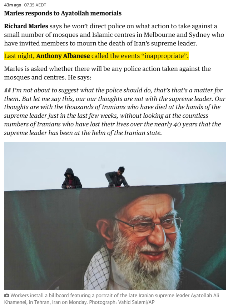Viewport: 233px width, 305px height.
Task: Click the italic quote starting "I'm not about"
Action: [x=115, y=111]
